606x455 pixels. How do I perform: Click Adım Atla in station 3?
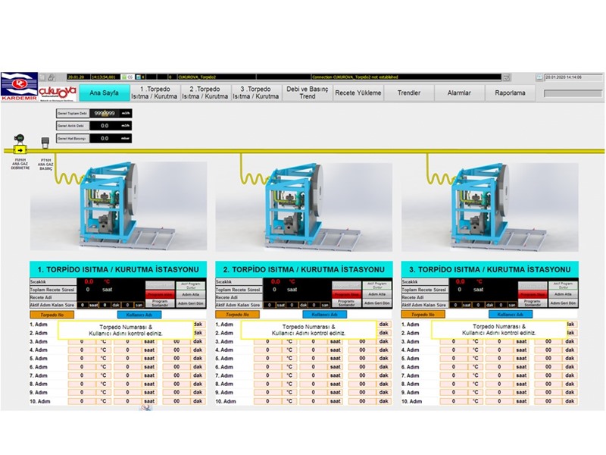563,294
